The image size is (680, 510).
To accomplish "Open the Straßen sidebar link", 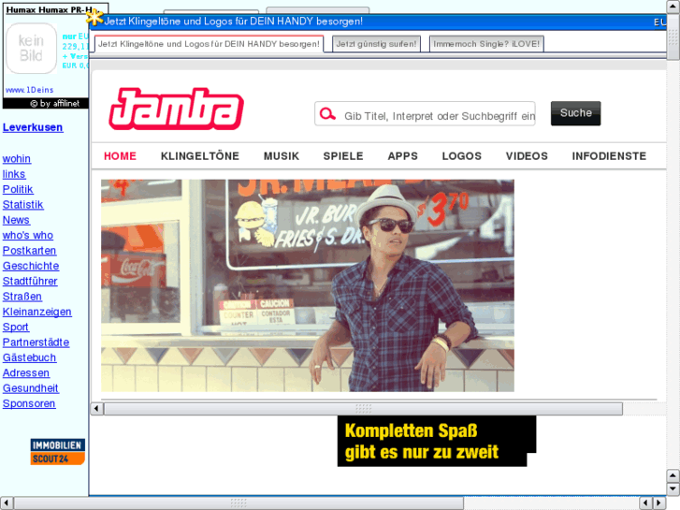I will pyautogui.click(x=22, y=297).
